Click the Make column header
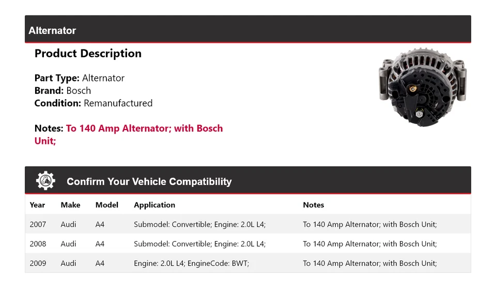496x288 pixels. (x=70, y=205)
